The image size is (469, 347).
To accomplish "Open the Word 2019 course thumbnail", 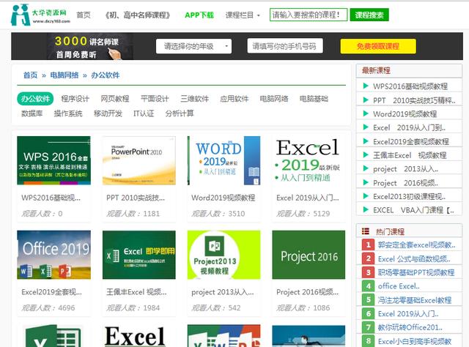I will [x=224, y=160].
